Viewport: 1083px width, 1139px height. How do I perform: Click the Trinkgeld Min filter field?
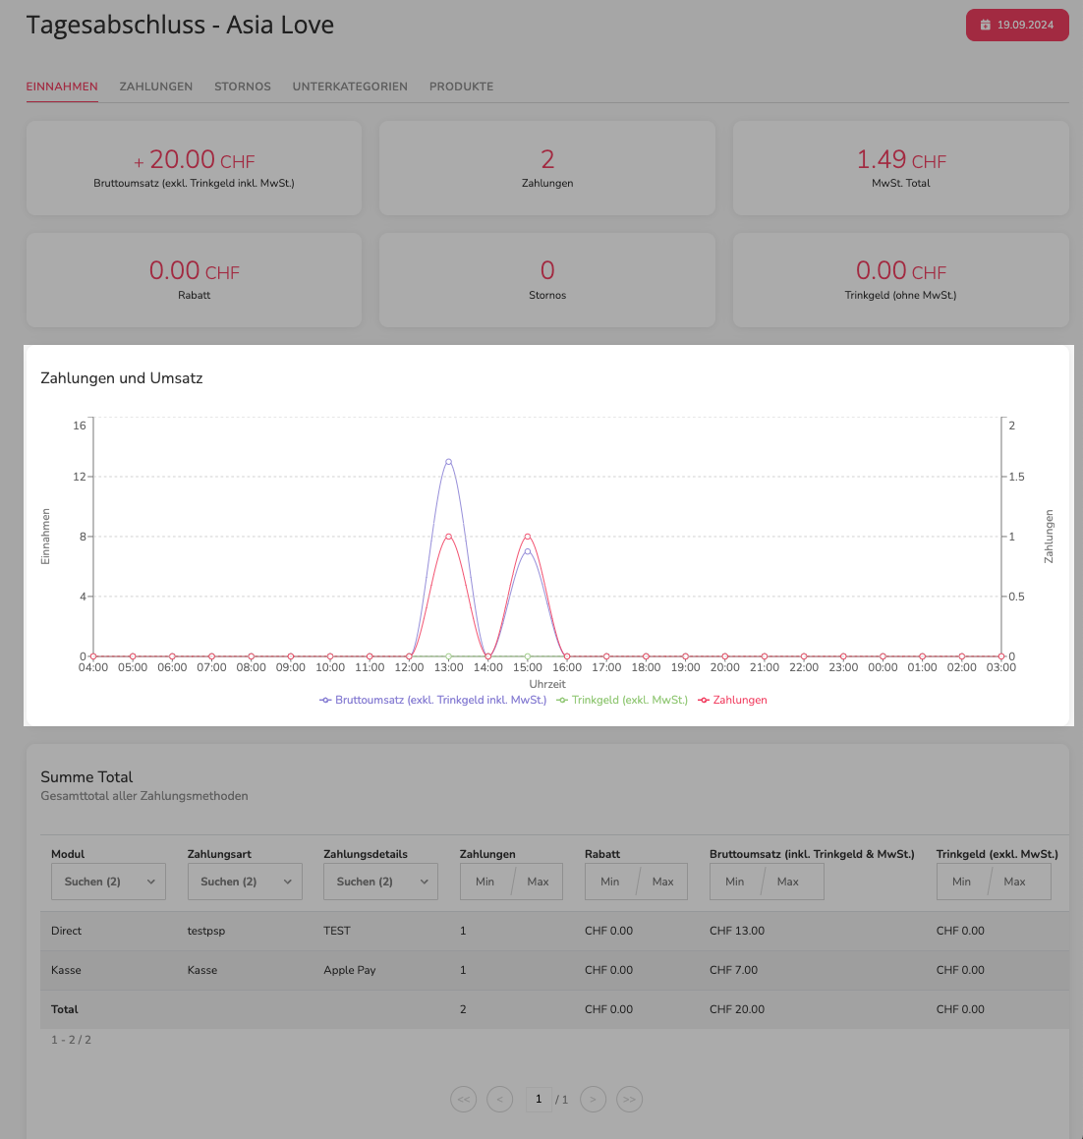click(x=962, y=882)
